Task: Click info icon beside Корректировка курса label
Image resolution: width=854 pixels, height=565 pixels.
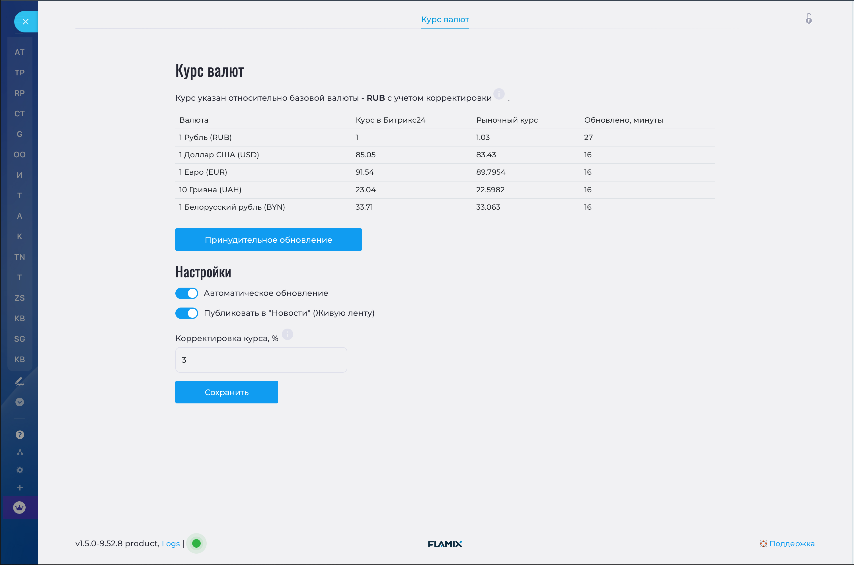Action: pyautogui.click(x=287, y=334)
